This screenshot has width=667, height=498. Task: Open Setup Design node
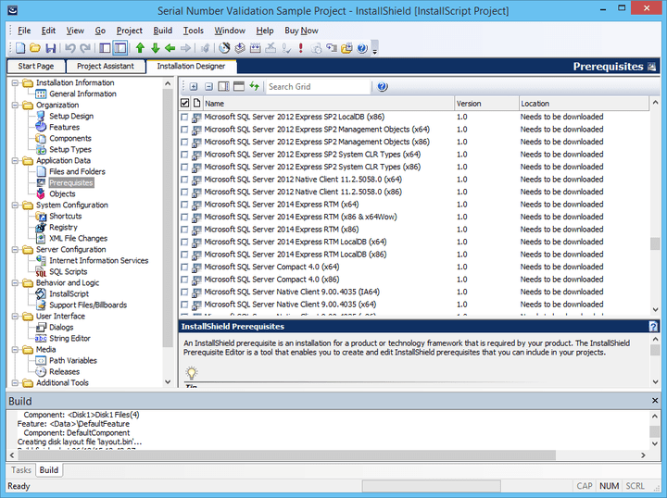[x=71, y=116]
